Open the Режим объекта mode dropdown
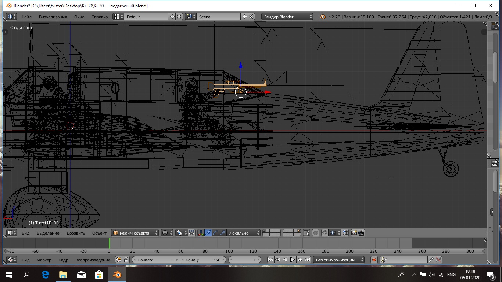The height and width of the screenshot is (282, 502). 135,233
